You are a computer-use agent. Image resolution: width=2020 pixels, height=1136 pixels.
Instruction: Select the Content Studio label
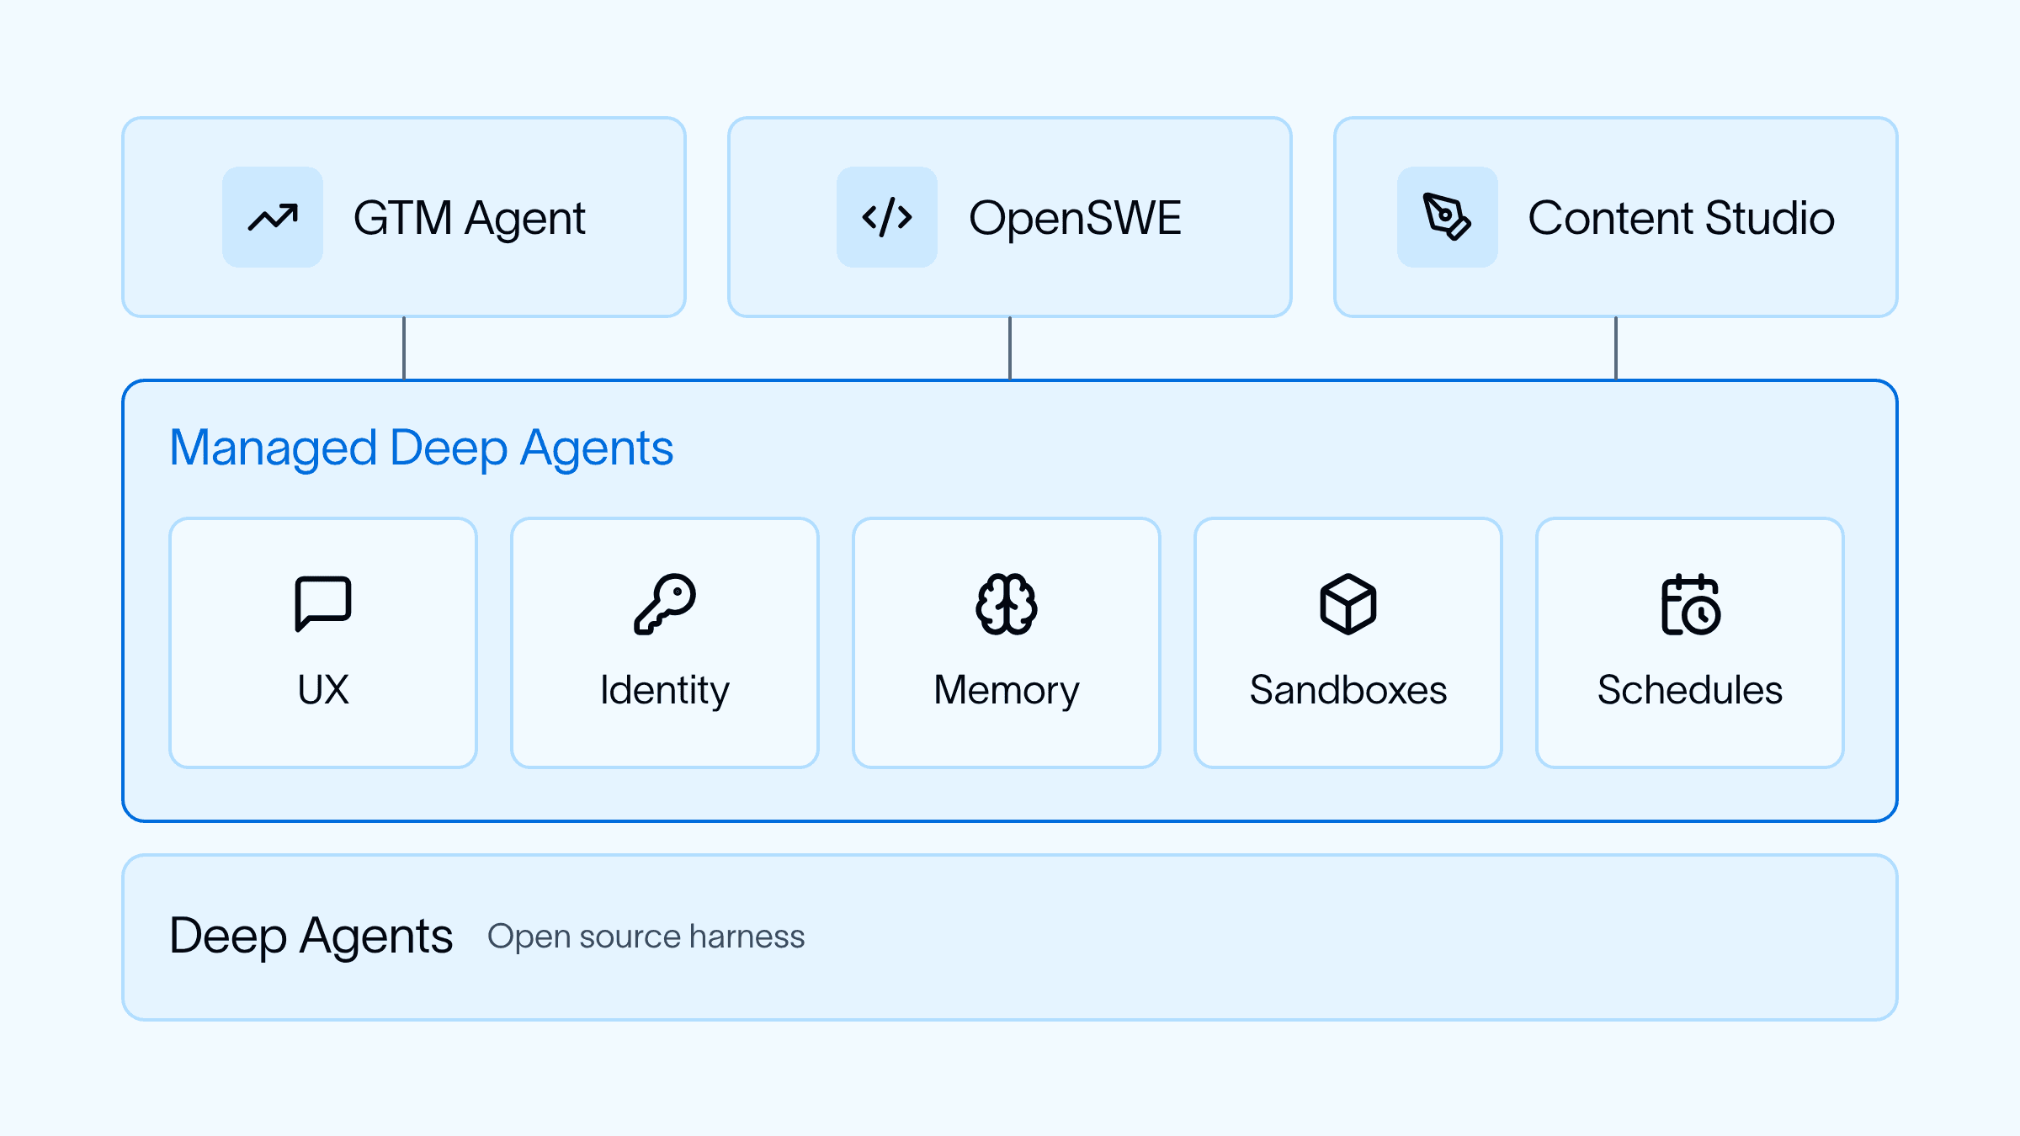coord(1681,218)
